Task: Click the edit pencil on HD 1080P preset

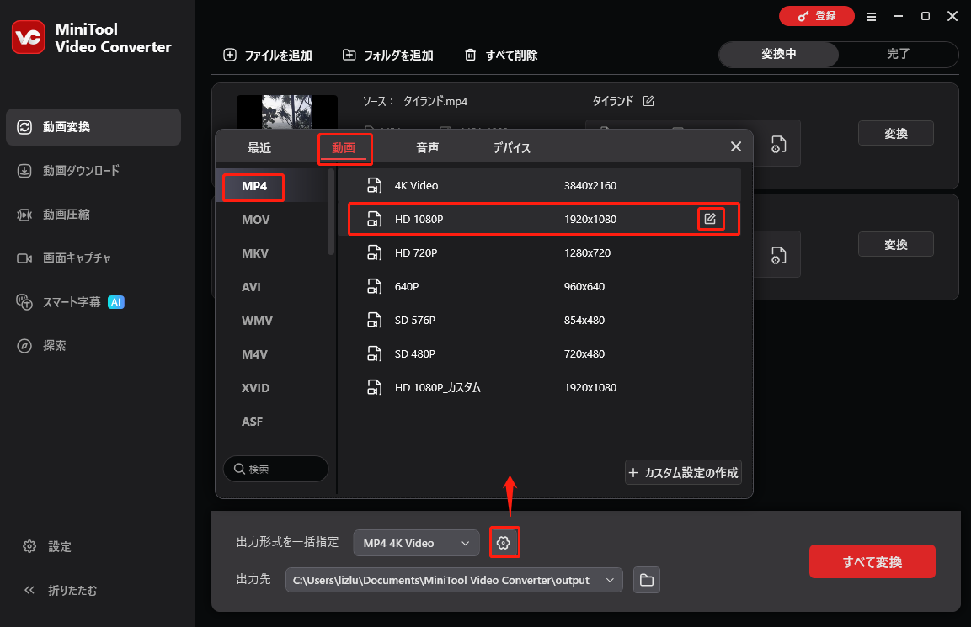Action: (x=710, y=218)
